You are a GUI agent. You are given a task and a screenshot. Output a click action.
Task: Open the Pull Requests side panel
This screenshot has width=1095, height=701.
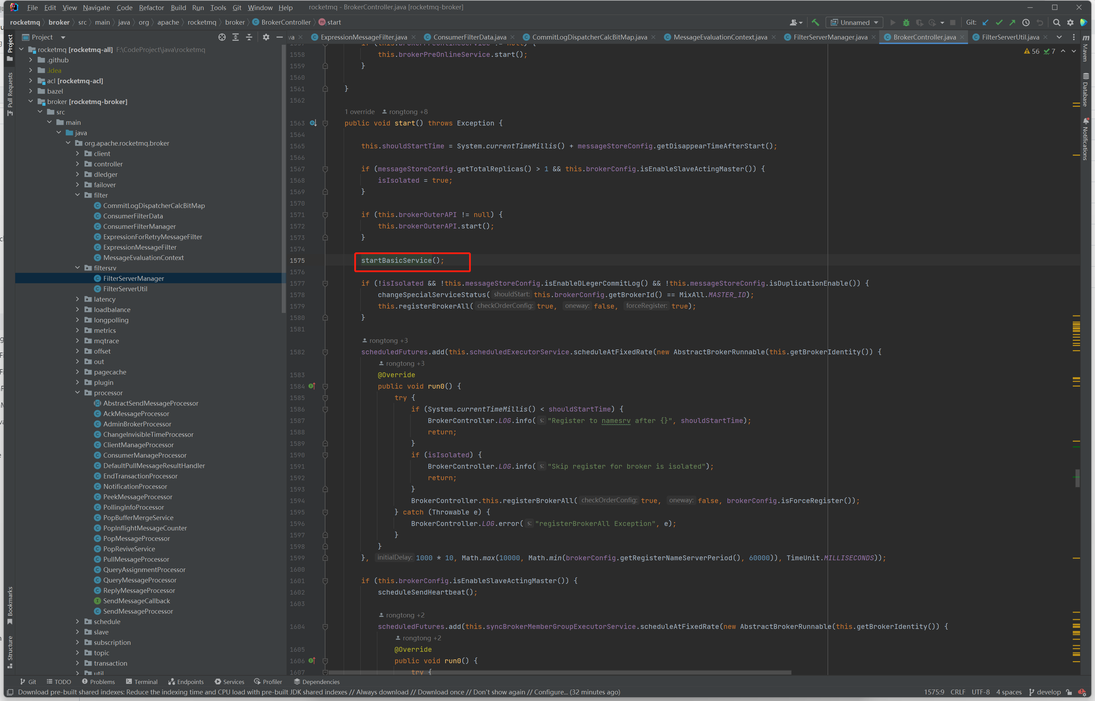pos(10,94)
